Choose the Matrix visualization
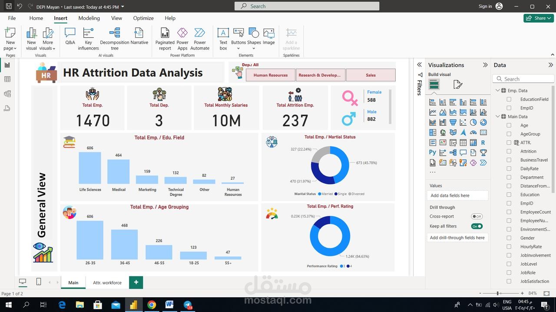 coord(473,142)
